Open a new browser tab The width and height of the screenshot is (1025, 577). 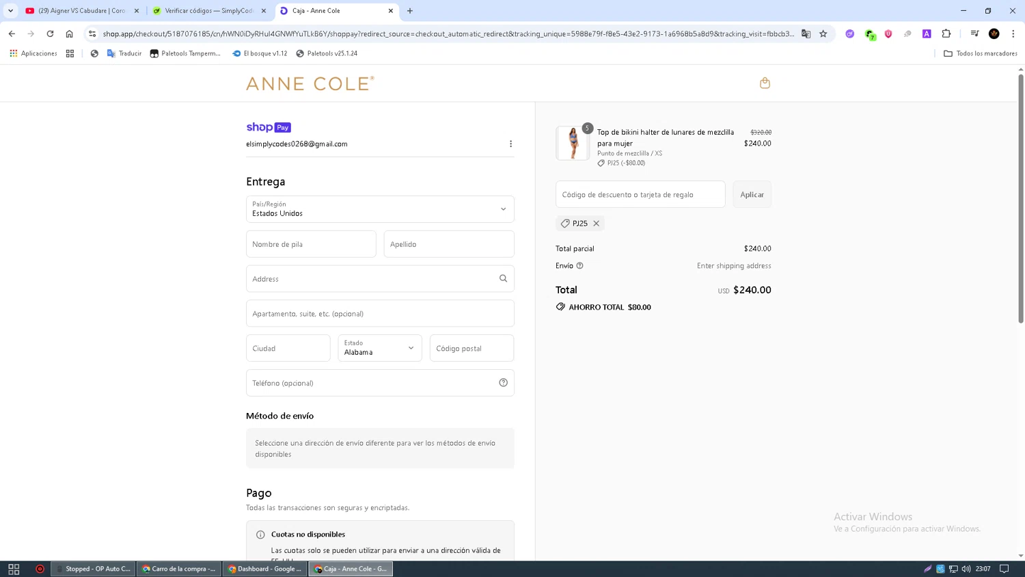tap(410, 11)
